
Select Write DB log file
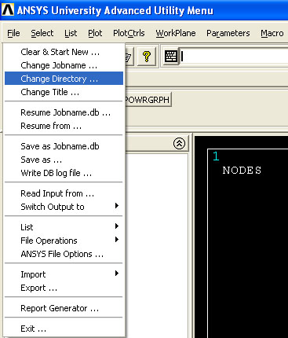coord(64,173)
